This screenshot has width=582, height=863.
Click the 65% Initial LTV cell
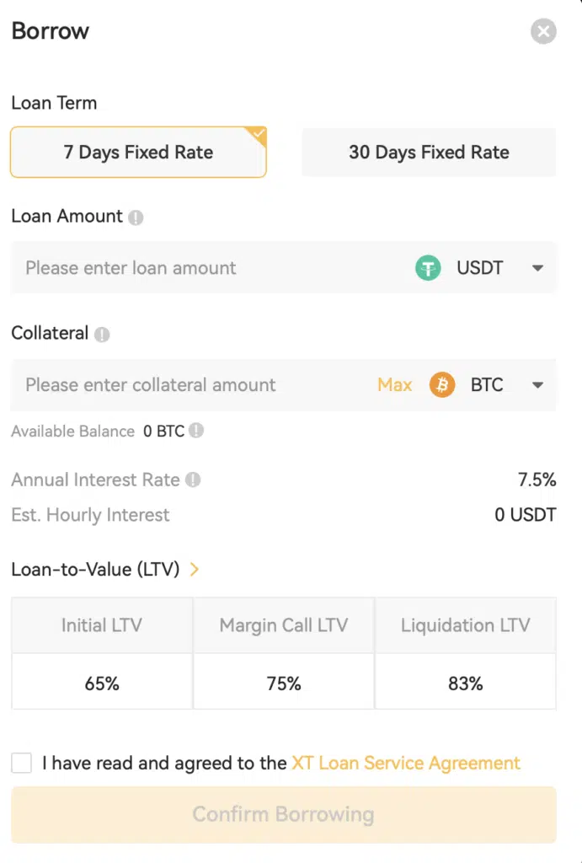click(102, 683)
